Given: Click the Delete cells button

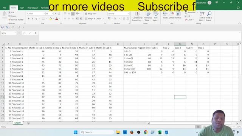Looking at the screenshot, I should pyautogui.click(x=172, y=15).
